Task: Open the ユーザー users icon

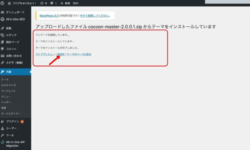Action: point(2,128)
